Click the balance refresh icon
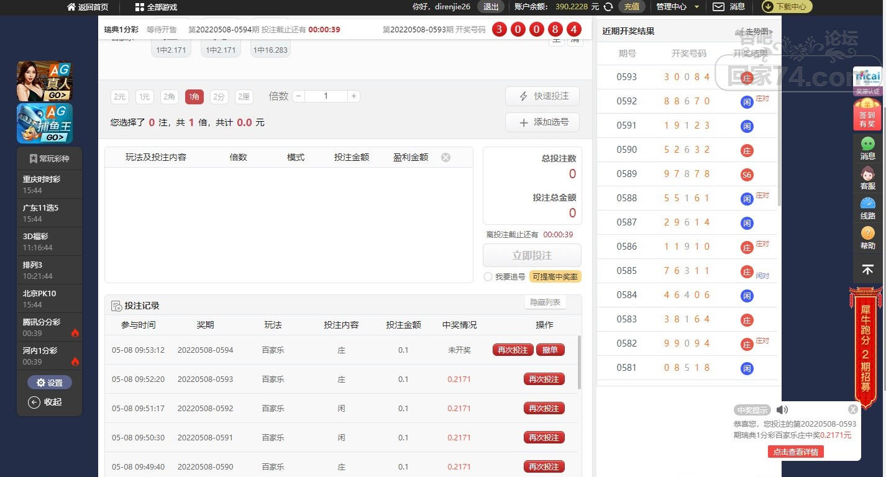The height and width of the screenshot is (477, 886). tap(608, 7)
